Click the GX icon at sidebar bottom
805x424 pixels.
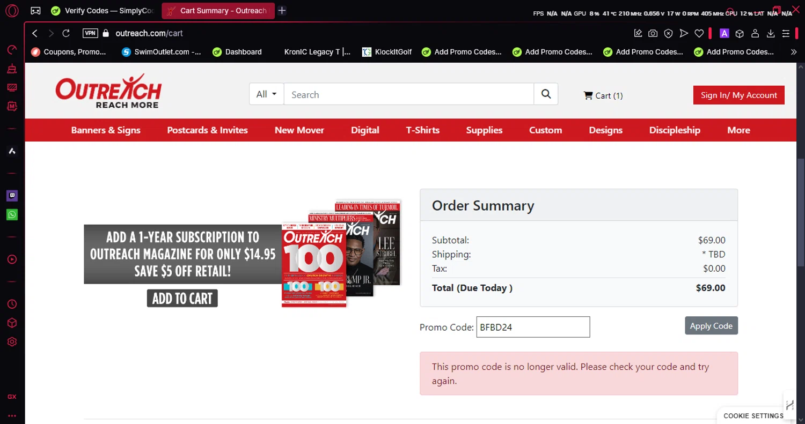(12, 397)
